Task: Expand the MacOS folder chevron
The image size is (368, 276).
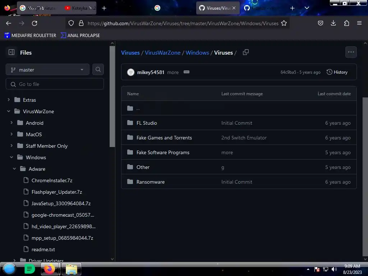Action: pyautogui.click(x=11, y=134)
